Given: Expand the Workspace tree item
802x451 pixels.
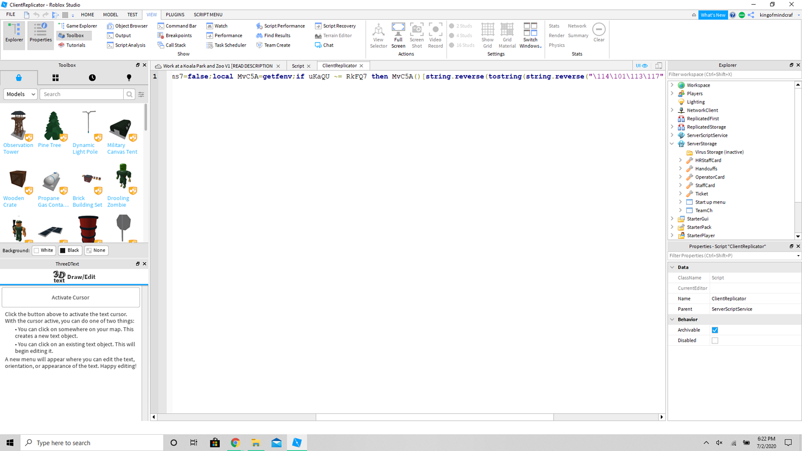Looking at the screenshot, I should pyautogui.click(x=672, y=85).
